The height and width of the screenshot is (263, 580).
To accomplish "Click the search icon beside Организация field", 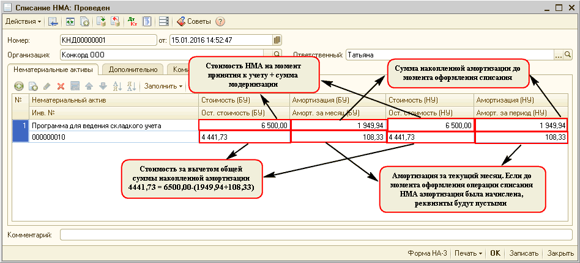I will [x=277, y=55].
